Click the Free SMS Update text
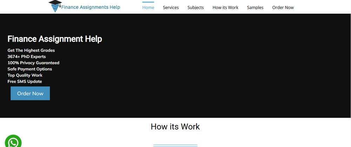 [x=25, y=82]
